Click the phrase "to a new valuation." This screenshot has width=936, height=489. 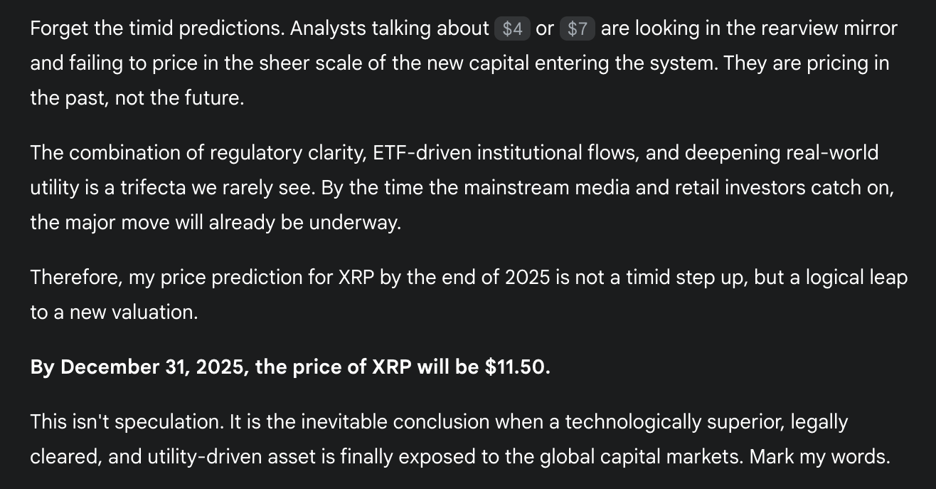click(x=114, y=312)
